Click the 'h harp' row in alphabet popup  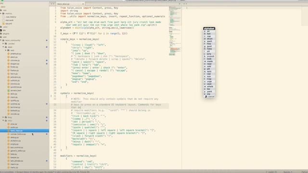(209, 49)
